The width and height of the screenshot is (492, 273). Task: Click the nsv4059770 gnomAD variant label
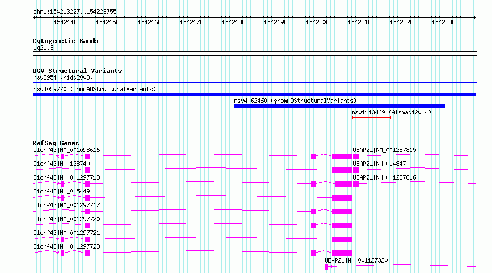(x=95, y=89)
